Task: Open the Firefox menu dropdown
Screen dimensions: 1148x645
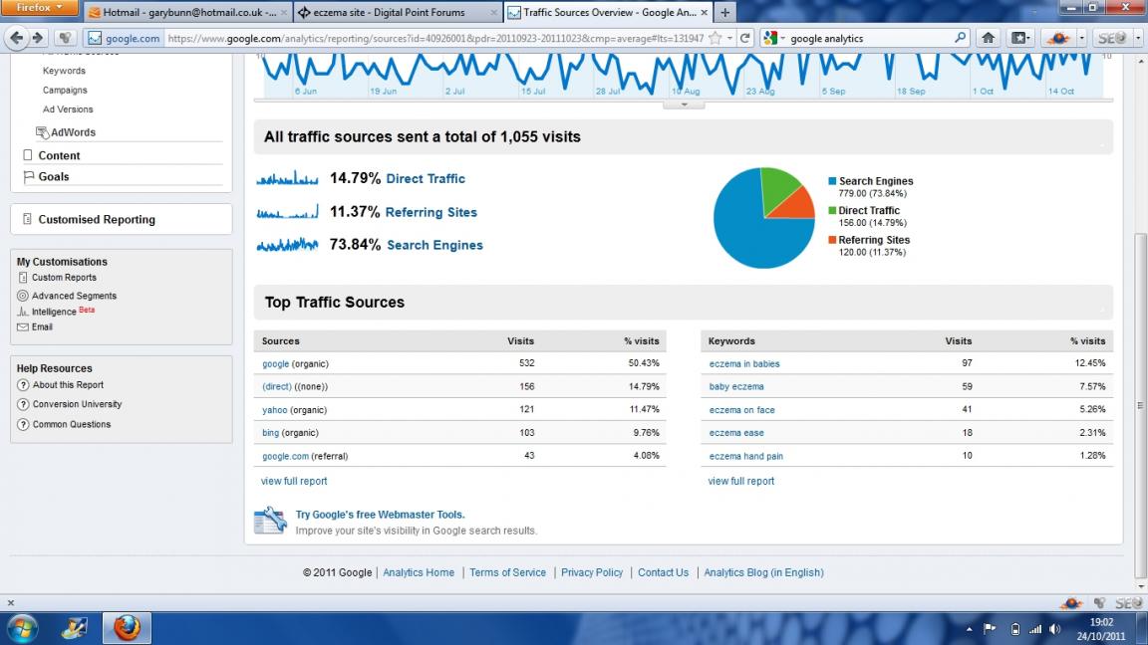Action: point(40,8)
